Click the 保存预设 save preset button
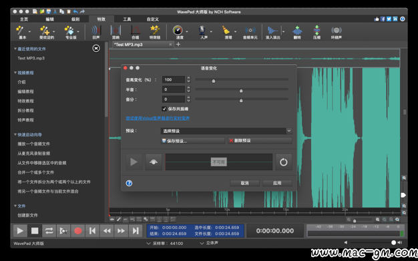The width and height of the screenshot is (418, 261). 193,141
